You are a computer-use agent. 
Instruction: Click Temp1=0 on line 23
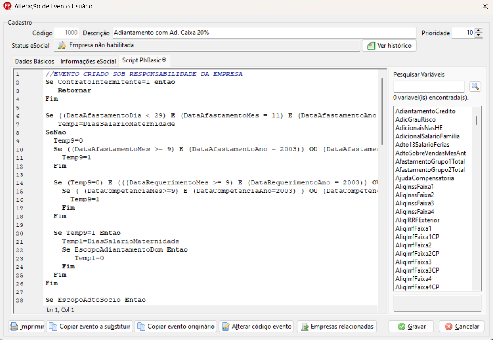click(x=89, y=258)
